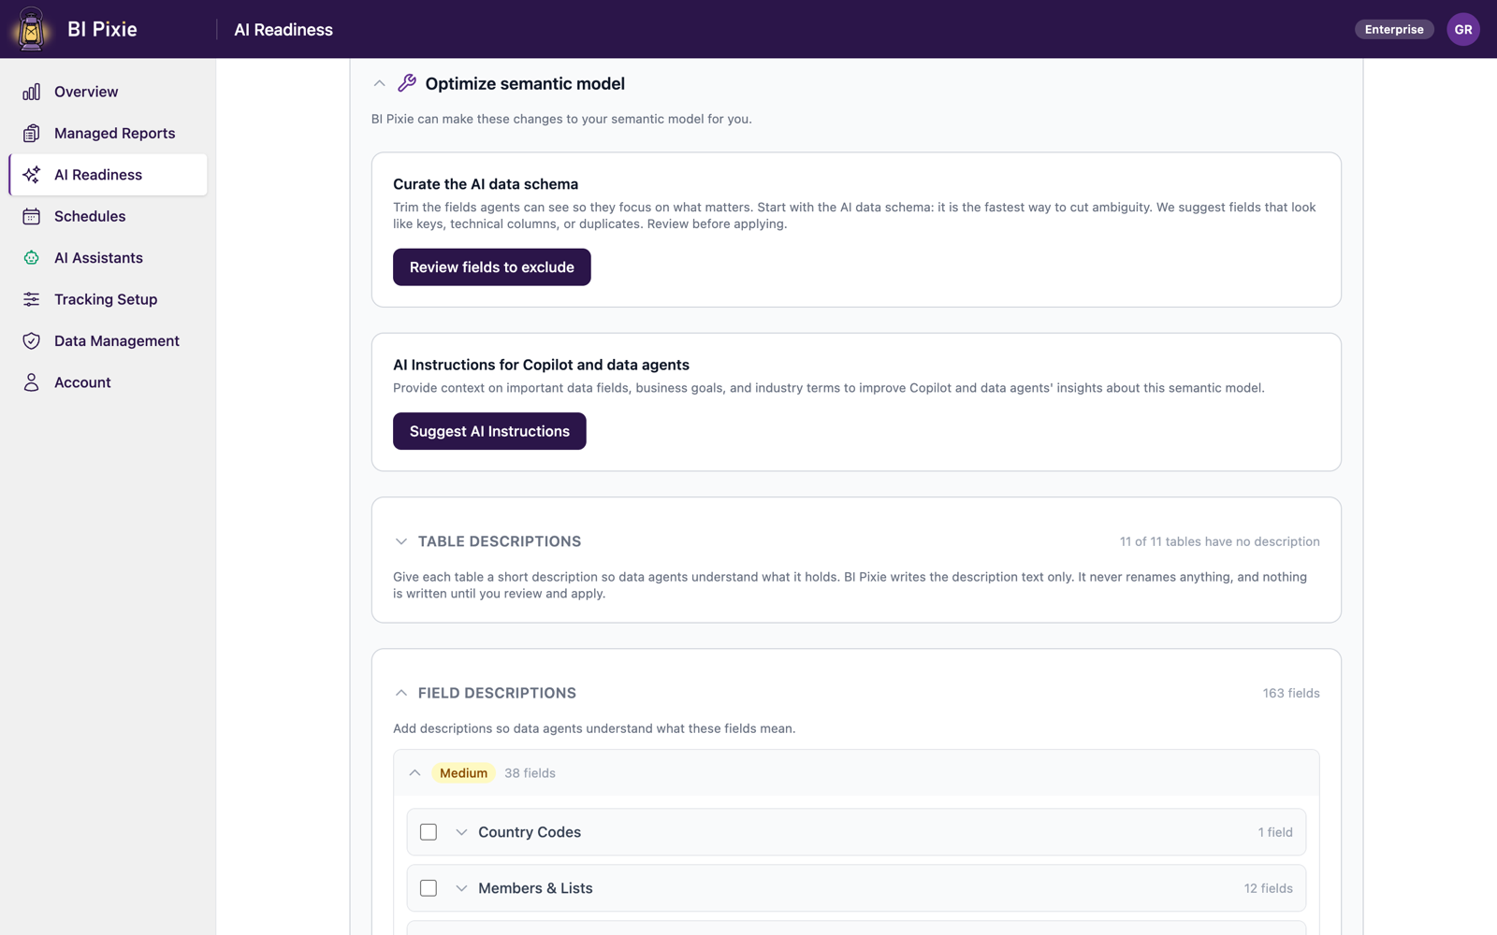Click the Overview bar chart icon
Viewport: 1497px width, 935px height.
click(32, 92)
